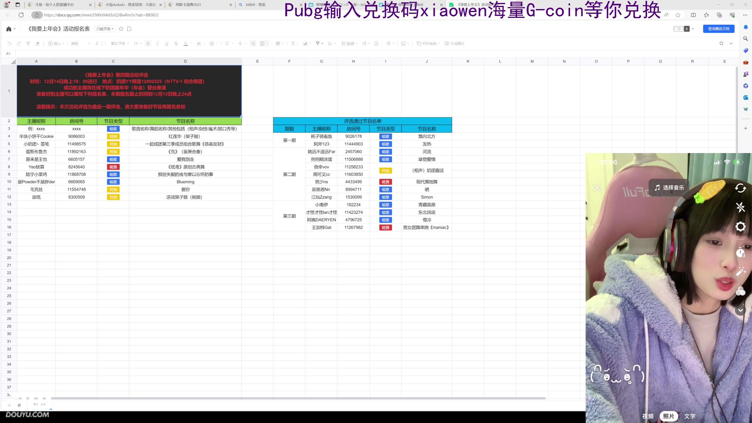Viewport: 752px width, 423px height.
Task: Open the 插入 insert menu
Action: click(x=56, y=43)
